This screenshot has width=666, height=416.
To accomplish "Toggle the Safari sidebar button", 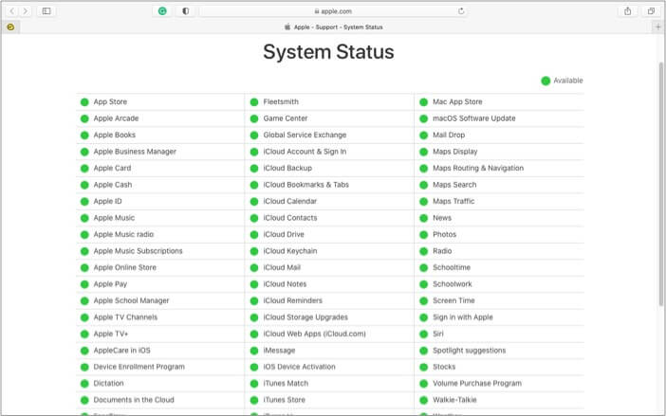I will tap(46, 11).
